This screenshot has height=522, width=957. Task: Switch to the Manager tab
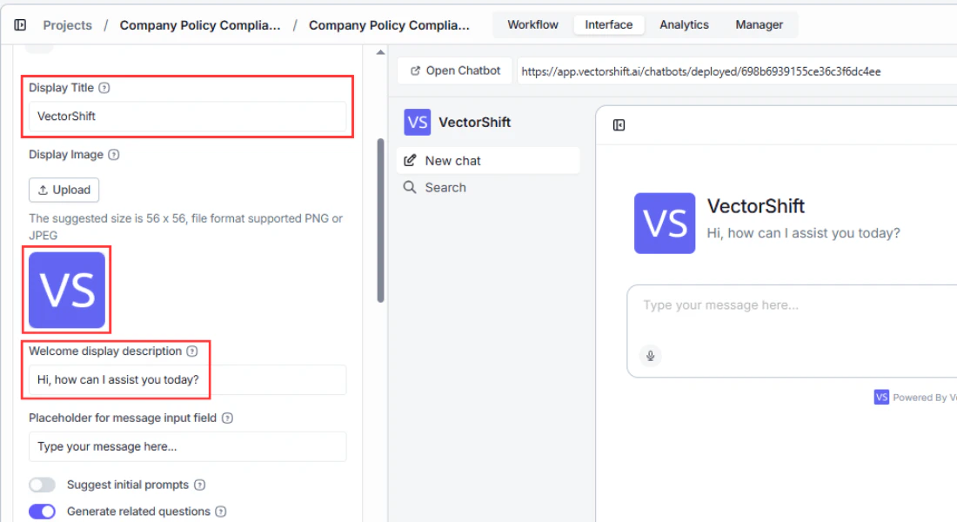(x=759, y=24)
